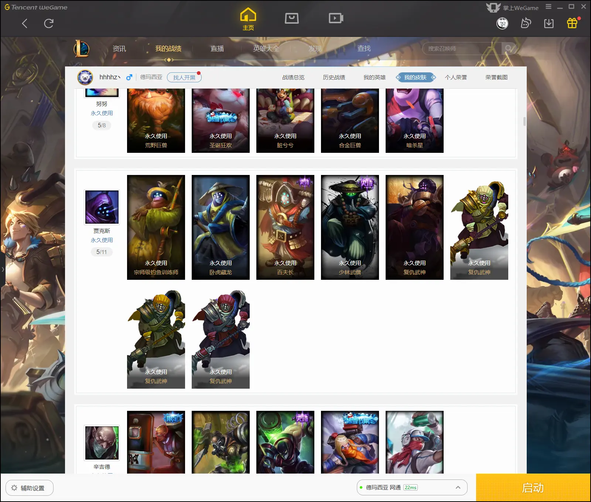Open the 我的皮肤 sub-tab
Screen dimensions: 591x502
point(416,77)
